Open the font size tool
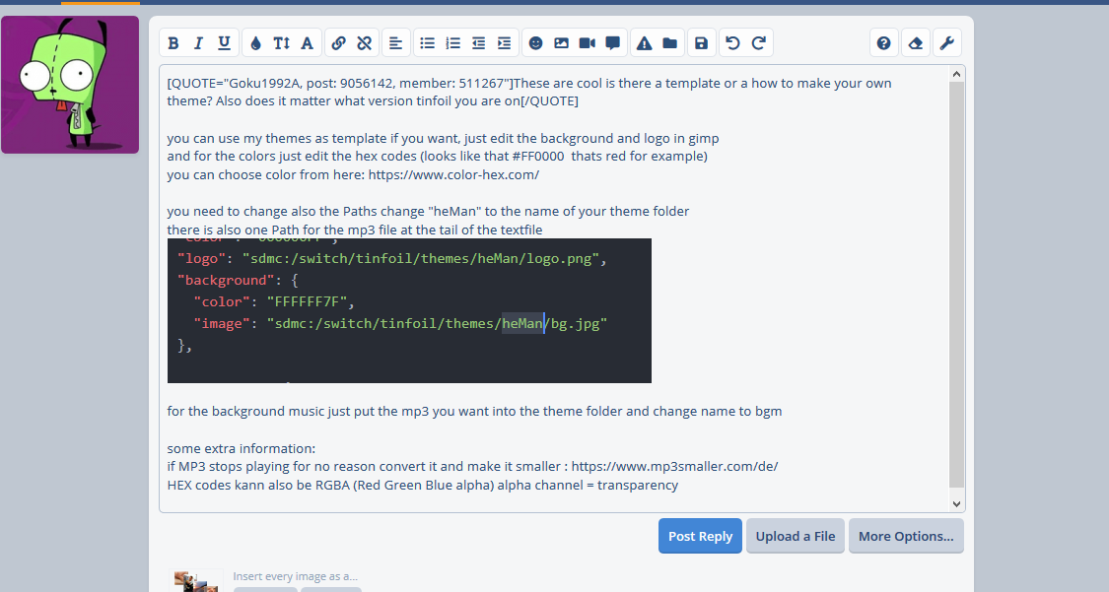Image resolution: width=1109 pixels, height=592 pixels. point(282,43)
